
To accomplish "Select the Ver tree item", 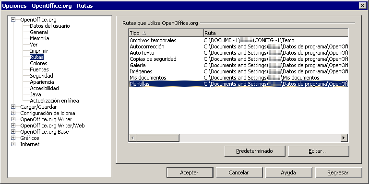I will pos(34,45).
